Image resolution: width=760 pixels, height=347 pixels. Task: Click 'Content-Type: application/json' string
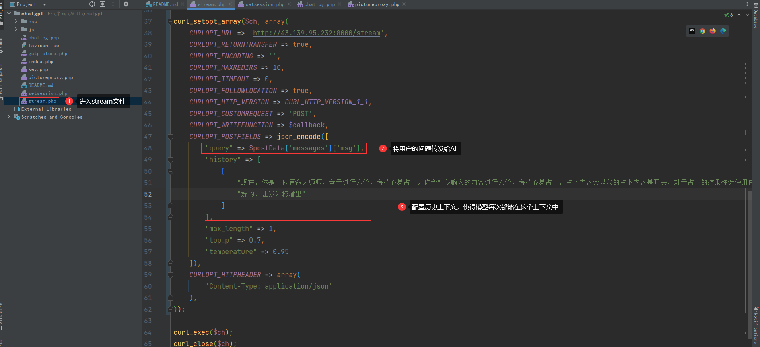[268, 286]
